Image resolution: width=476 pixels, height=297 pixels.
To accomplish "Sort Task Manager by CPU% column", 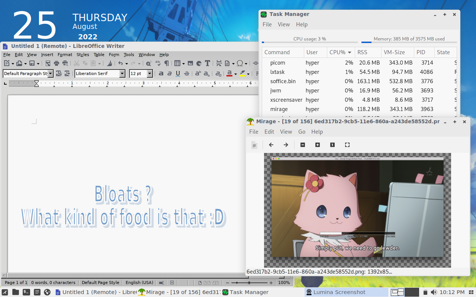I will [x=341, y=52].
